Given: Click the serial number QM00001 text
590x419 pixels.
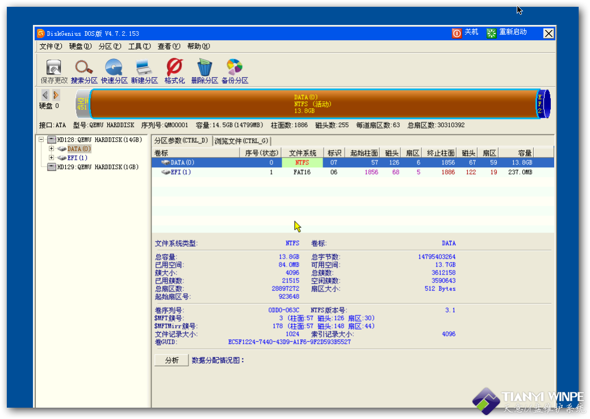Looking at the screenshot, I should 175,125.
